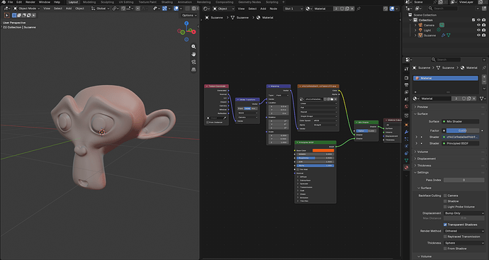Open the Object Constraints properties tab

pos(406,154)
